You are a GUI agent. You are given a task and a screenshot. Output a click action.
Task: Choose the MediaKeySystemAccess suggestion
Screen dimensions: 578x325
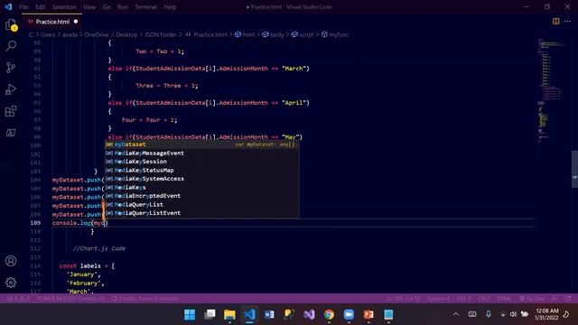point(201,179)
